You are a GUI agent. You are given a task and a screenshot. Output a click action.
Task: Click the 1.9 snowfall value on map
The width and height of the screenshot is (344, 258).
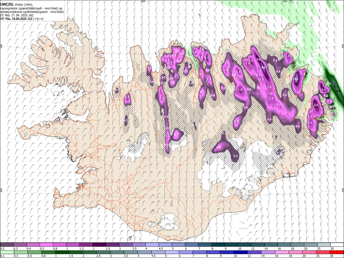(x=240, y=89)
